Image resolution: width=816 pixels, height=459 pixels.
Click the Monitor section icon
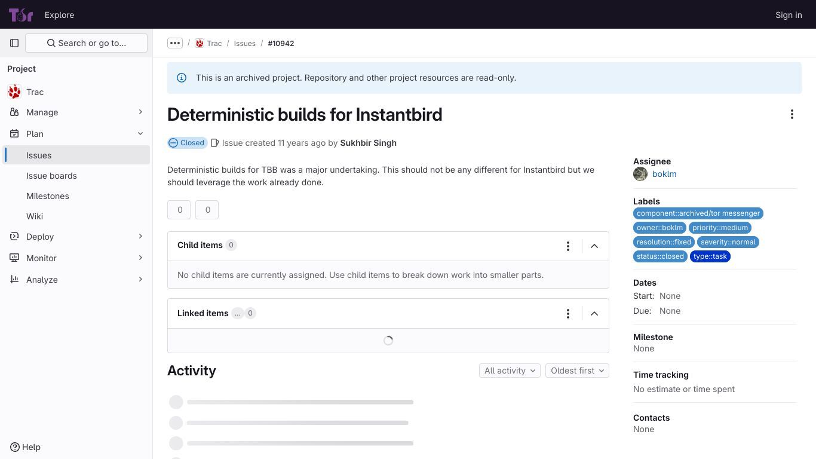coord(14,258)
